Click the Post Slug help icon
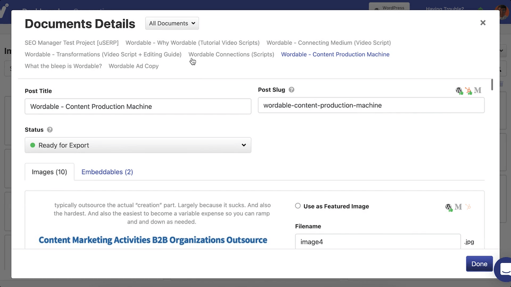511x287 pixels. [292, 90]
